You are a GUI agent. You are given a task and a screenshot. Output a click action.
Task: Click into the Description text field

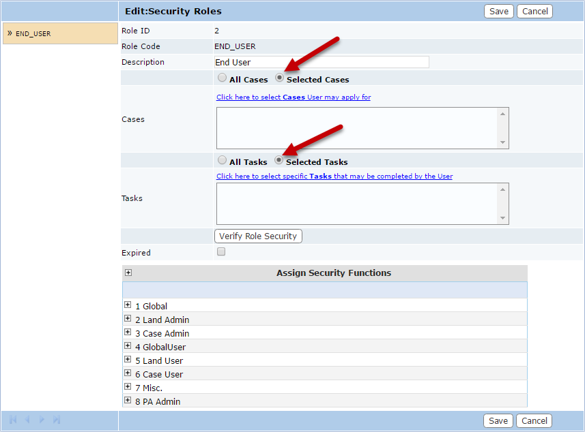click(x=322, y=62)
